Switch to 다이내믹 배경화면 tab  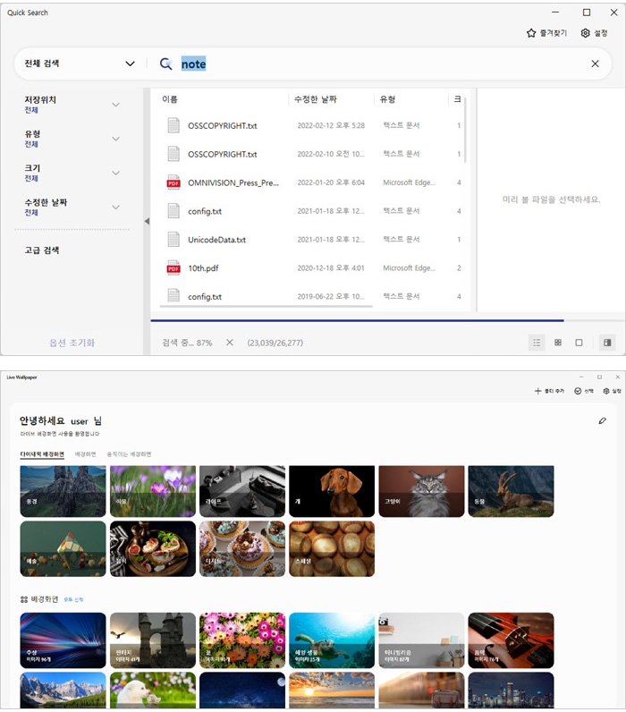click(x=42, y=454)
